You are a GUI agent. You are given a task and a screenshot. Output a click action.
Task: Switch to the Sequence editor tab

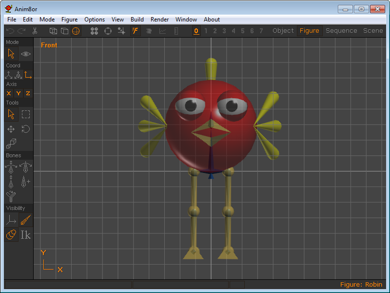341,31
